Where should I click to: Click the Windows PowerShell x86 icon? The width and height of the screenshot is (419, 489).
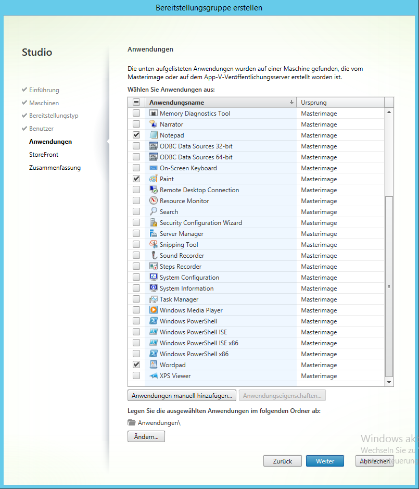[153, 354]
